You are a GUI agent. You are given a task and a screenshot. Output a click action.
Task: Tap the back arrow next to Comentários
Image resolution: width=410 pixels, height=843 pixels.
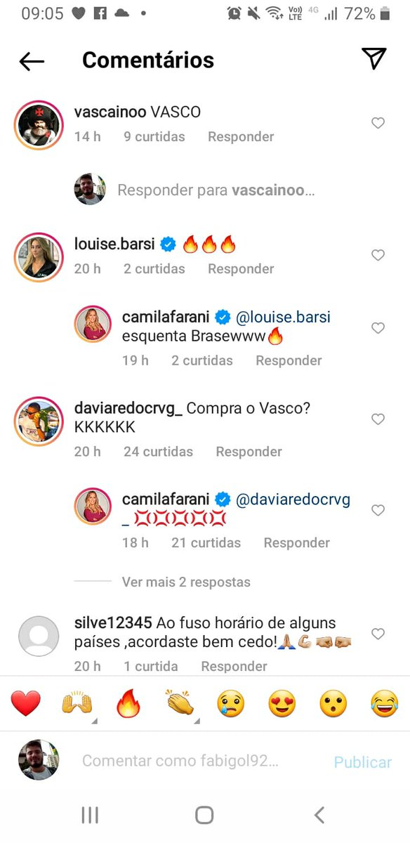point(32,61)
